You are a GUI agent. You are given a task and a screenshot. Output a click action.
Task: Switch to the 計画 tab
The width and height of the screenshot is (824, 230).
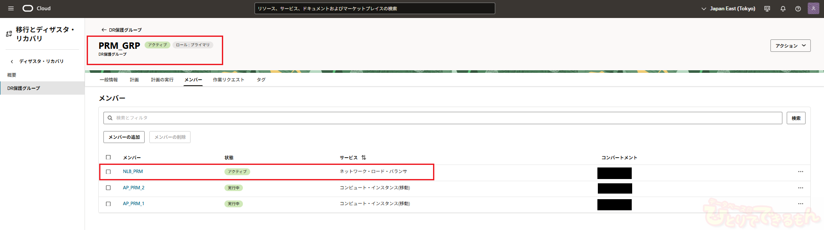point(134,80)
